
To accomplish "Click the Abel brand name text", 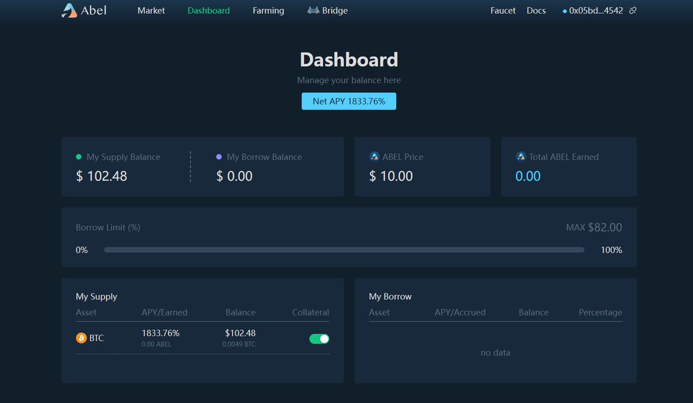I will pyautogui.click(x=94, y=10).
